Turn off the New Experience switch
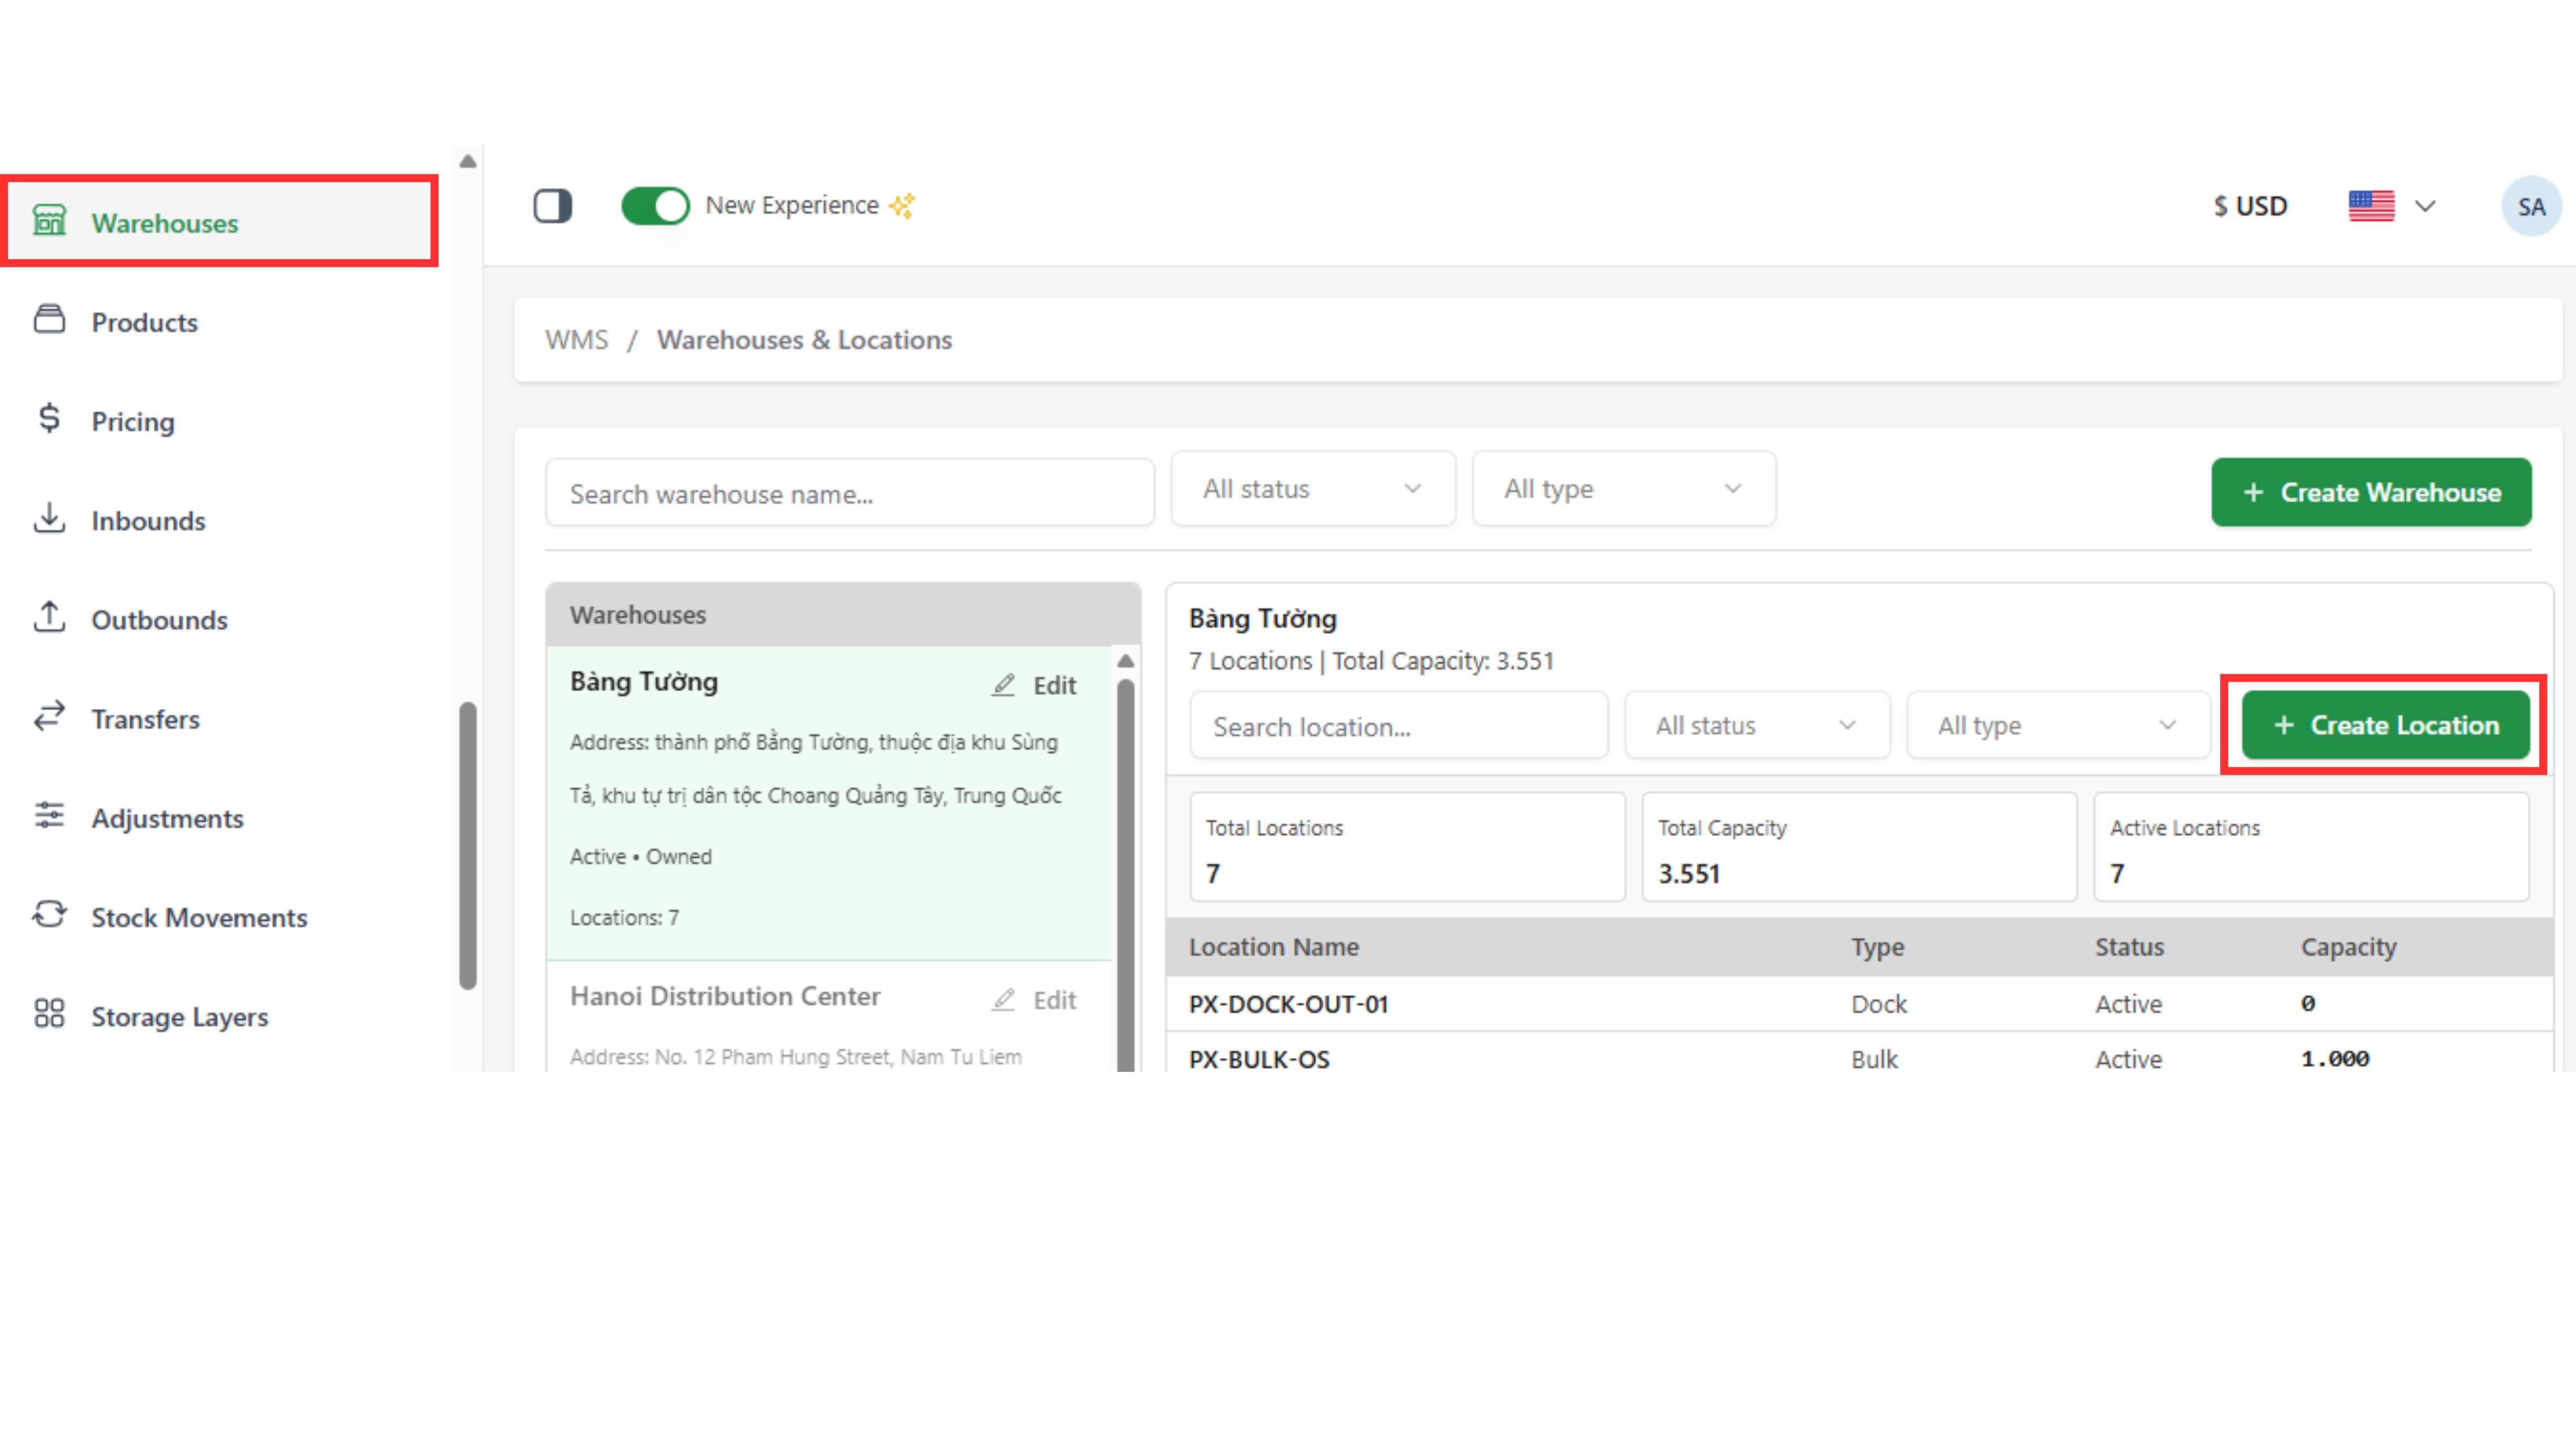Viewport: 2576px width, 1449px height. (655, 206)
